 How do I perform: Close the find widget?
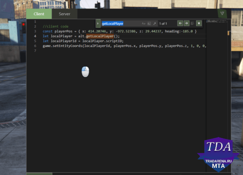pos(199,23)
